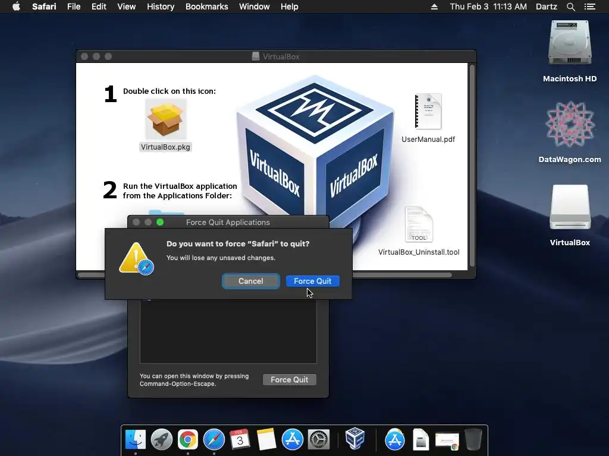Open the Trash in the Dock

point(473,439)
